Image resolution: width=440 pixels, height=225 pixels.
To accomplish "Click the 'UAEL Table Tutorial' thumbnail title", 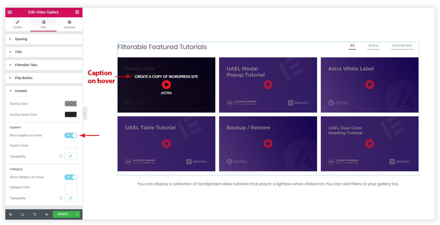I will click(150, 128).
